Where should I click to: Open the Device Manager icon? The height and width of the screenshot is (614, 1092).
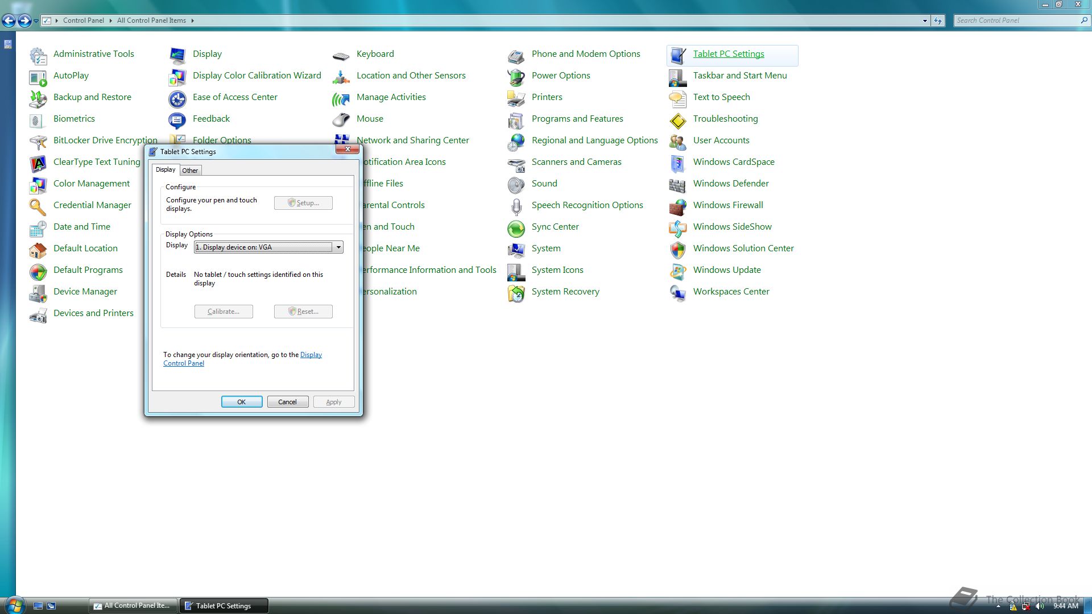pyautogui.click(x=38, y=293)
